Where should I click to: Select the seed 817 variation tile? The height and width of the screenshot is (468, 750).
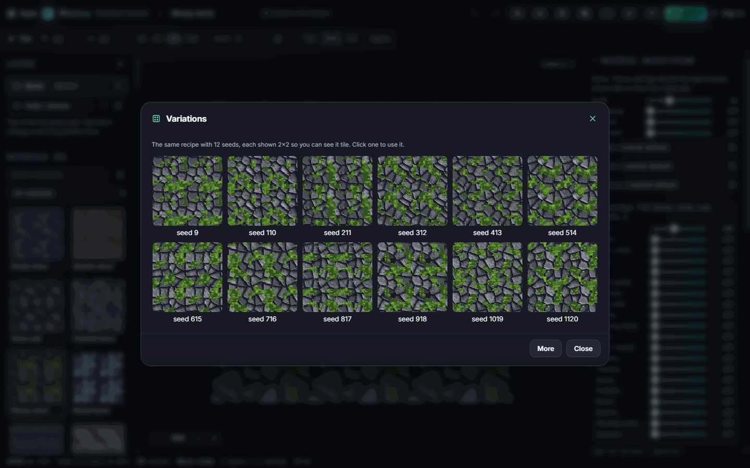click(x=337, y=277)
